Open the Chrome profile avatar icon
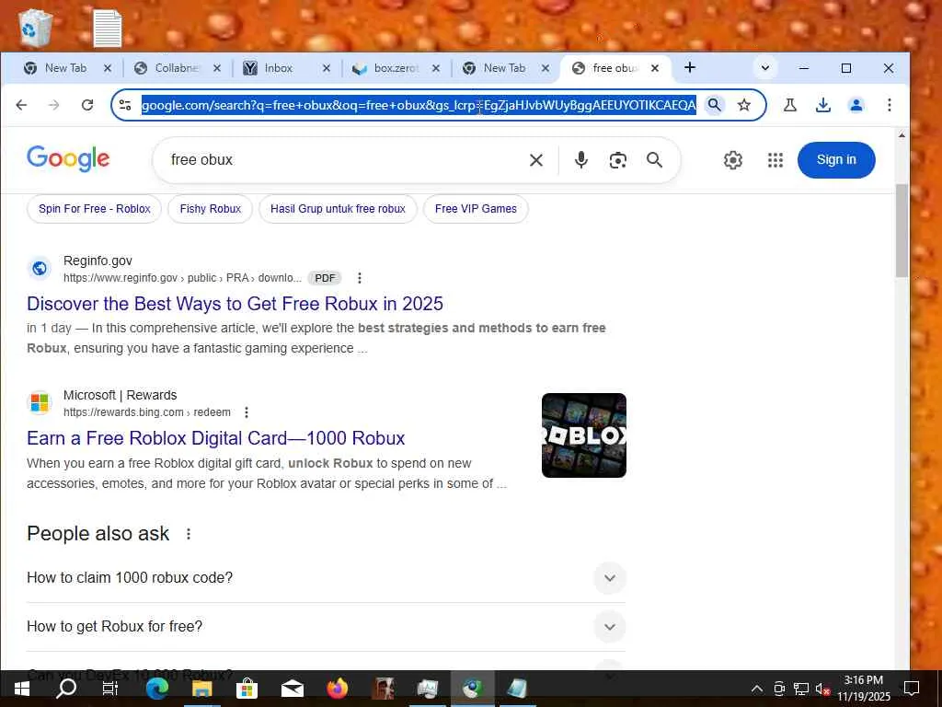This screenshot has height=707, width=942. click(x=856, y=105)
